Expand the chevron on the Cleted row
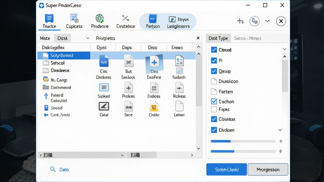 coord(284,49)
